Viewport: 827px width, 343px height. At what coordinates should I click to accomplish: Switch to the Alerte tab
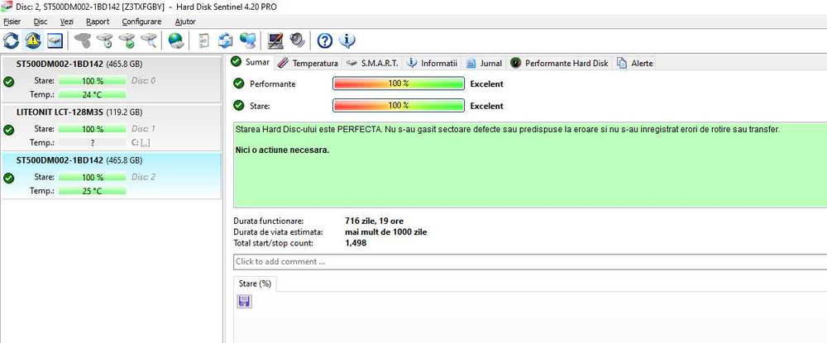point(635,63)
